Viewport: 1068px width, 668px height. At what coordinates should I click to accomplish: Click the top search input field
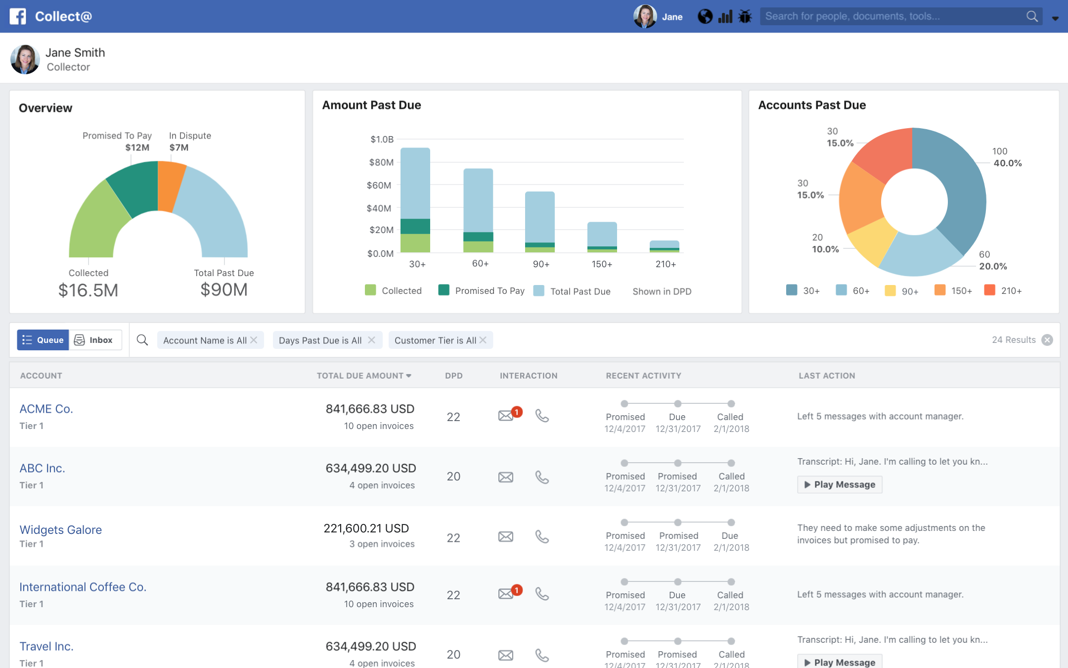click(890, 16)
